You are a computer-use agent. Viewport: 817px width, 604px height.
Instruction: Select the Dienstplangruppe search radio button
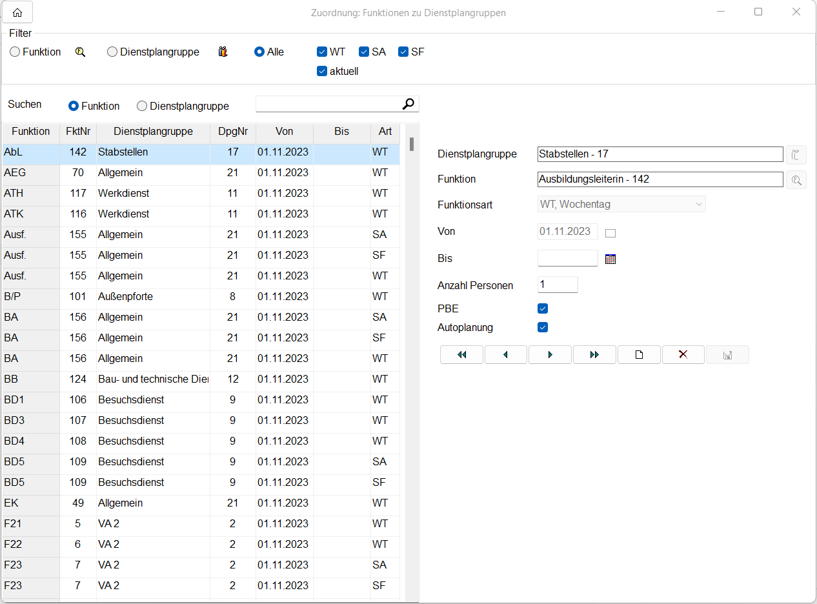pyautogui.click(x=143, y=106)
